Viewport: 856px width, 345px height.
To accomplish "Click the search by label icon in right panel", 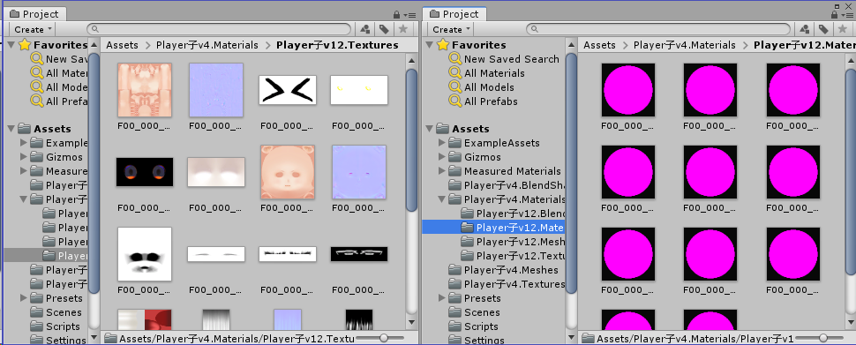I will pyautogui.click(x=823, y=29).
